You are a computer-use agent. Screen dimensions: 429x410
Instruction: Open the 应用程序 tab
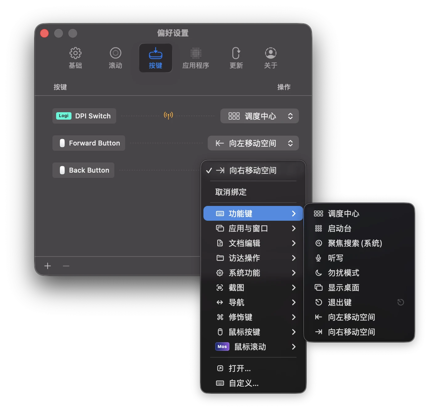pos(196,58)
